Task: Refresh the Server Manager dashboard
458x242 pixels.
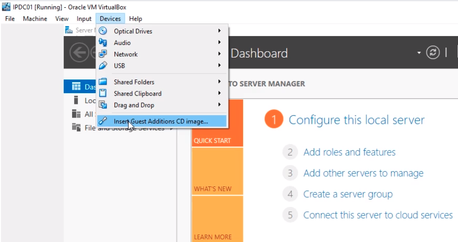Action: [x=433, y=53]
